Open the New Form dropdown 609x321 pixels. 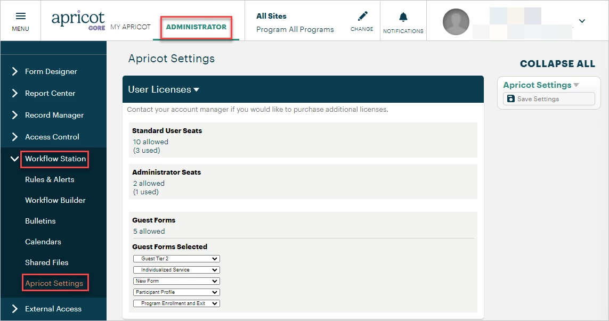coord(176,281)
